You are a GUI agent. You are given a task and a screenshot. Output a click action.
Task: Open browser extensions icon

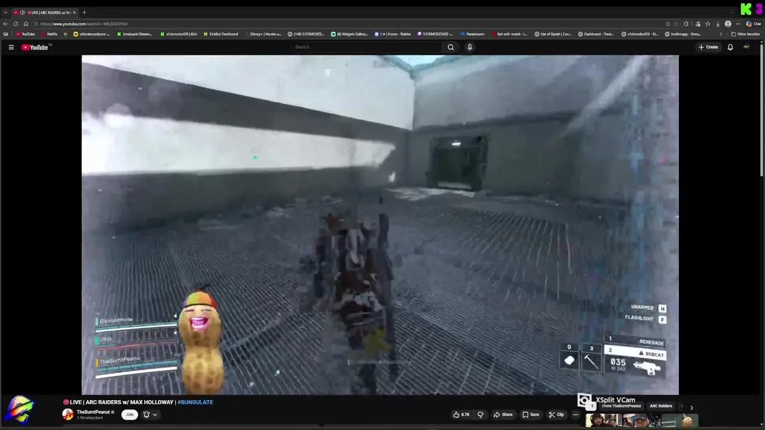click(x=686, y=24)
